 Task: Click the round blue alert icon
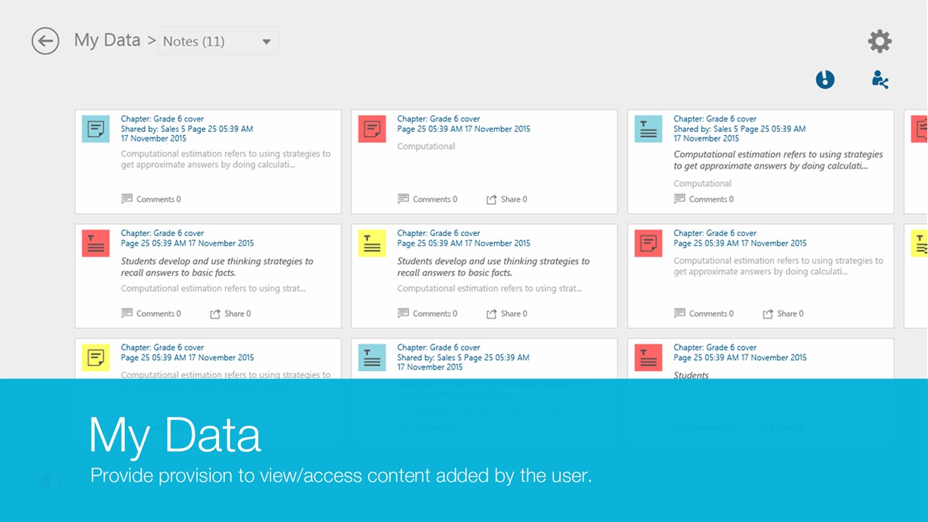point(825,80)
